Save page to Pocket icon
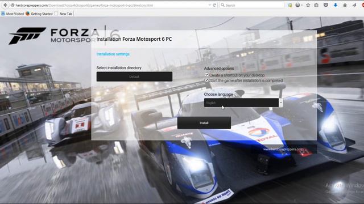The image size is (364, 204). pos(326,5)
